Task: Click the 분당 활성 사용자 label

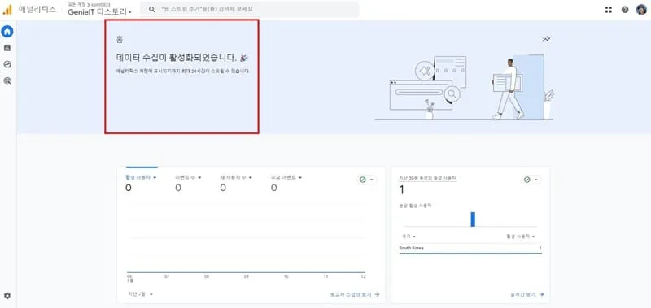Action: (415, 206)
